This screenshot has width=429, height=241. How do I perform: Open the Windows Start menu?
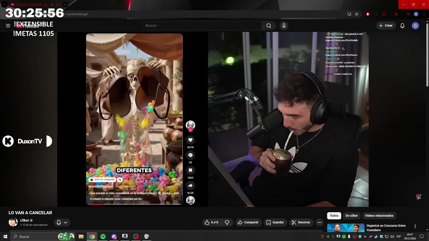click(x=5, y=237)
